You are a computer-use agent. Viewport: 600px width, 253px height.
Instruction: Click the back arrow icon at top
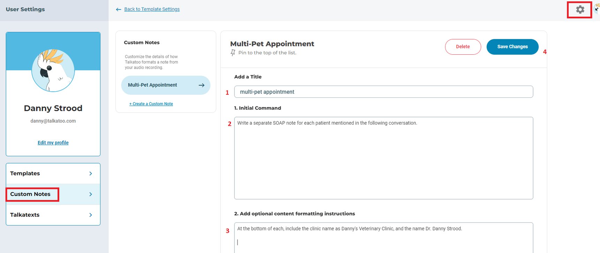point(119,9)
